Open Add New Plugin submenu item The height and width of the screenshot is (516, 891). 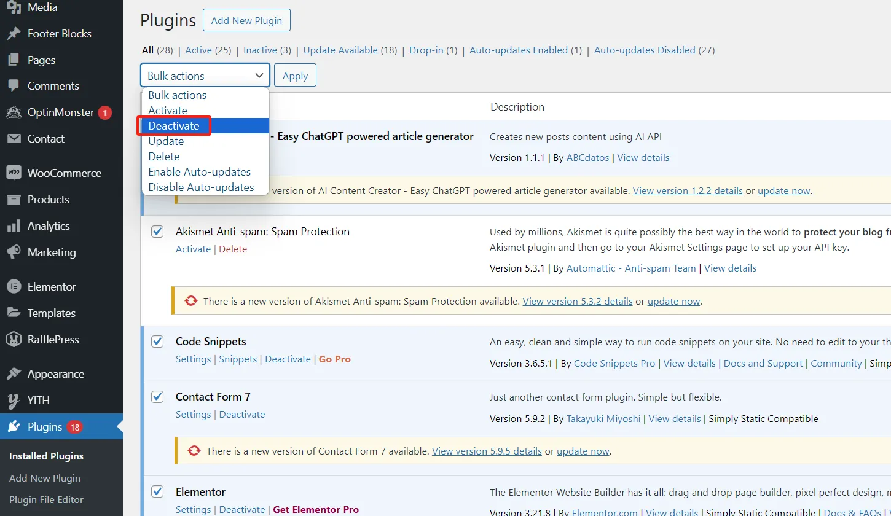(45, 479)
